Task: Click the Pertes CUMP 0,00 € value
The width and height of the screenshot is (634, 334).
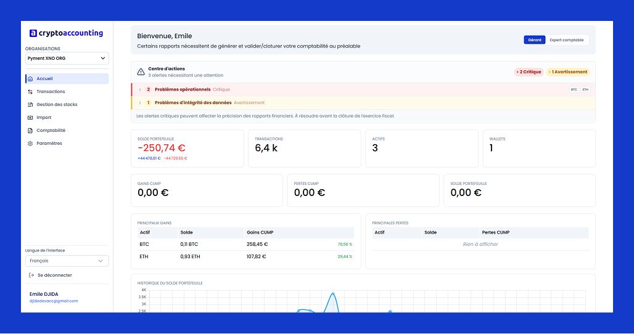Action: [x=310, y=193]
